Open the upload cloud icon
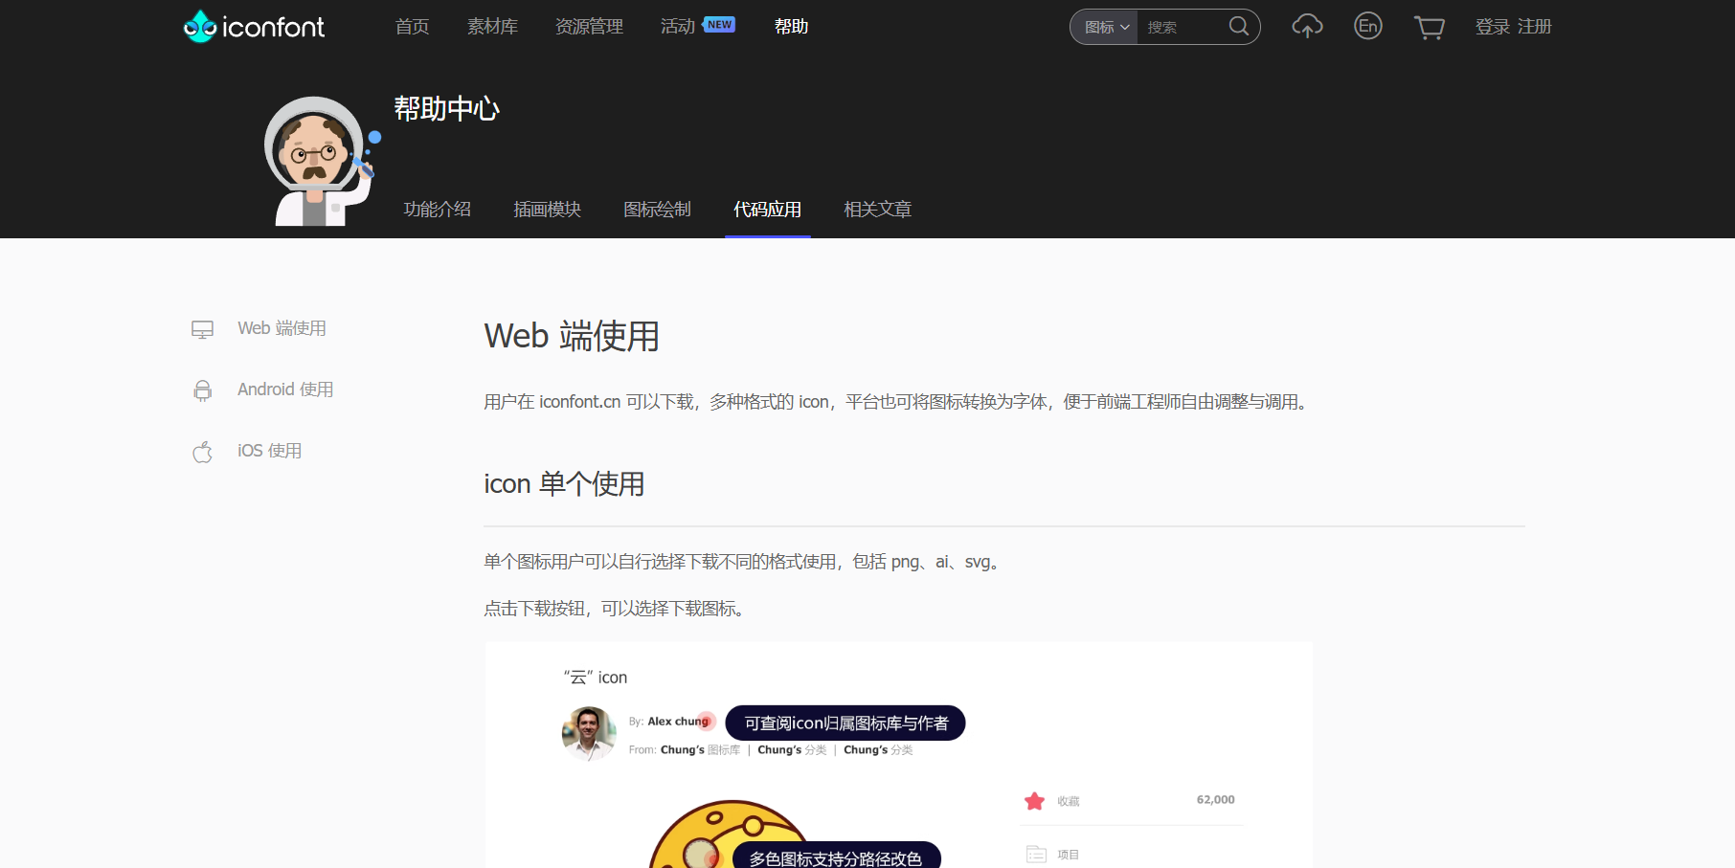 point(1307,27)
